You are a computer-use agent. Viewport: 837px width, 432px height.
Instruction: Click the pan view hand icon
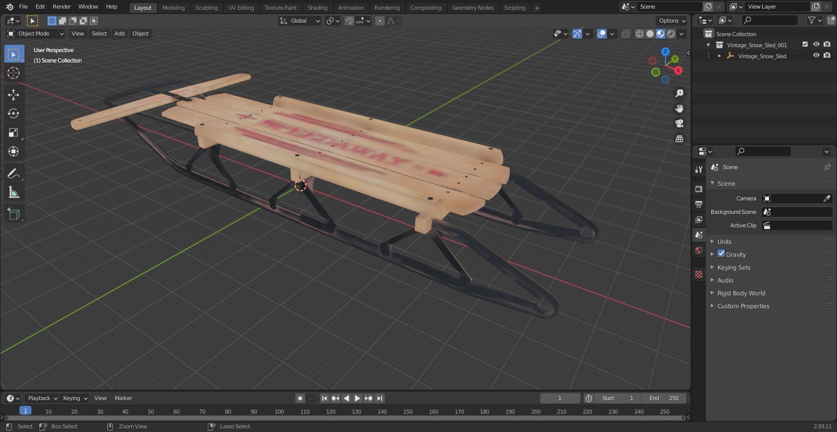[679, 108]
